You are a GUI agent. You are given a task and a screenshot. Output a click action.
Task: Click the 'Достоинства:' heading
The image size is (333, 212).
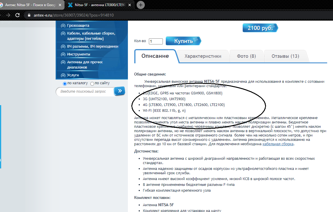click(x=146, y=151)
